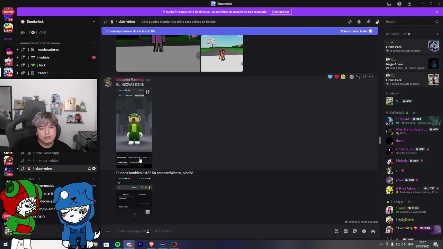React with the red heart emoji

(x=336, y=77)
